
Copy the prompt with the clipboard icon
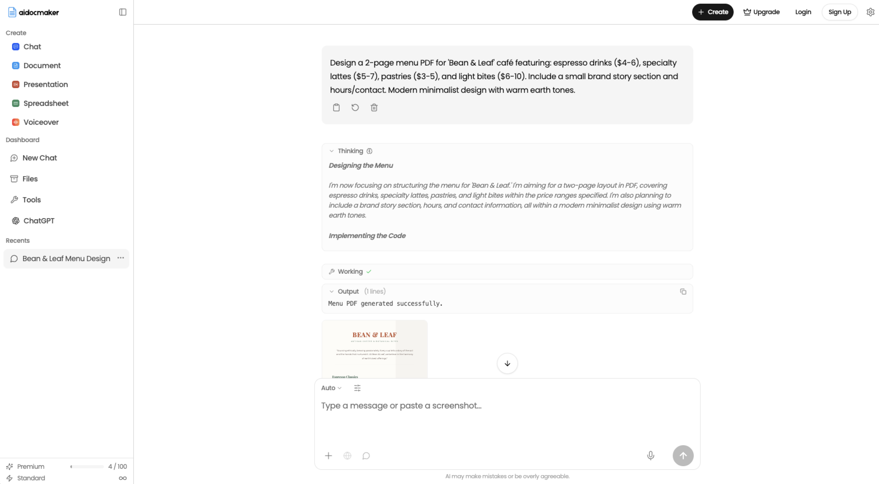coord(336,107)
